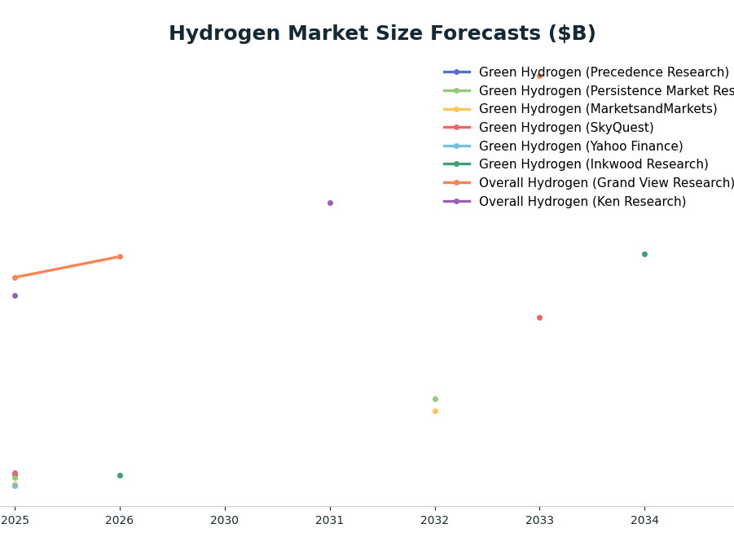Click the 2034 x-axis tick label
734x550 pixels.
click(x=644, y=520)
